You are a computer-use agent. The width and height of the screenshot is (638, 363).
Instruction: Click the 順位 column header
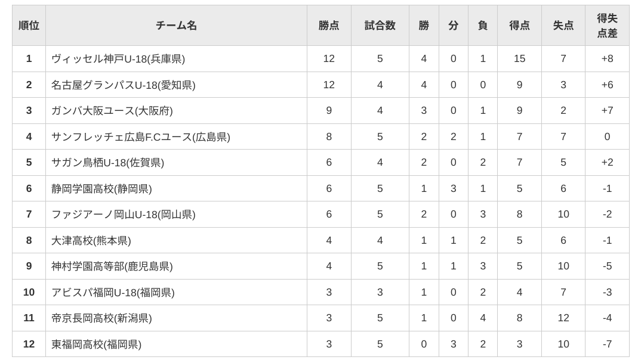click(29, 26)
